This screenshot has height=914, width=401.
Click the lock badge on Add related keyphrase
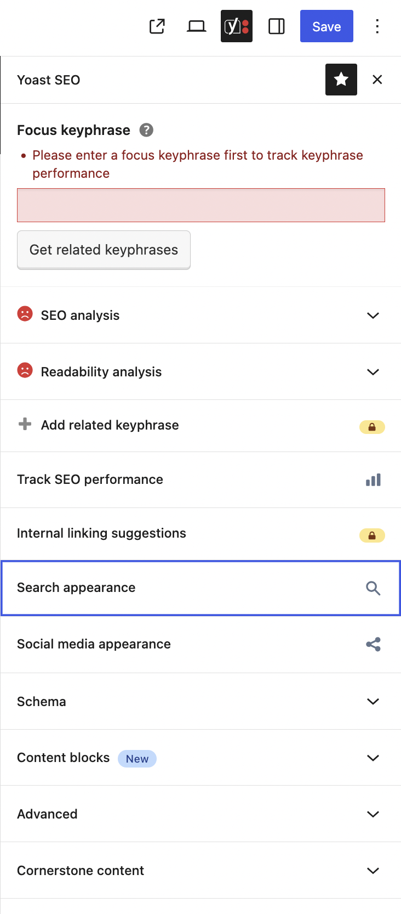(x=372, y=427)
